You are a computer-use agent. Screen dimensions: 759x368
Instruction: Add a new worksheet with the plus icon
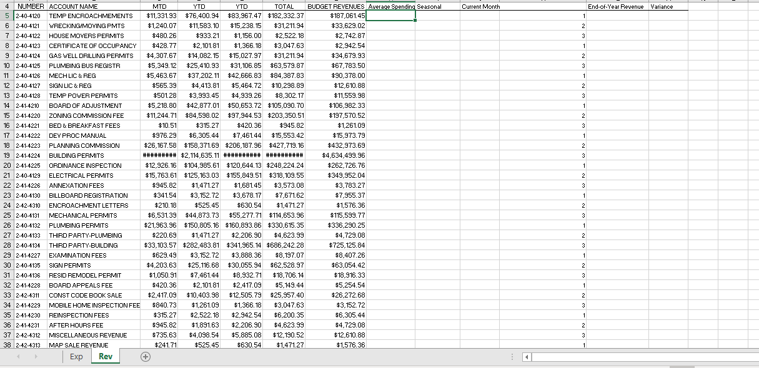click(145, 356)
